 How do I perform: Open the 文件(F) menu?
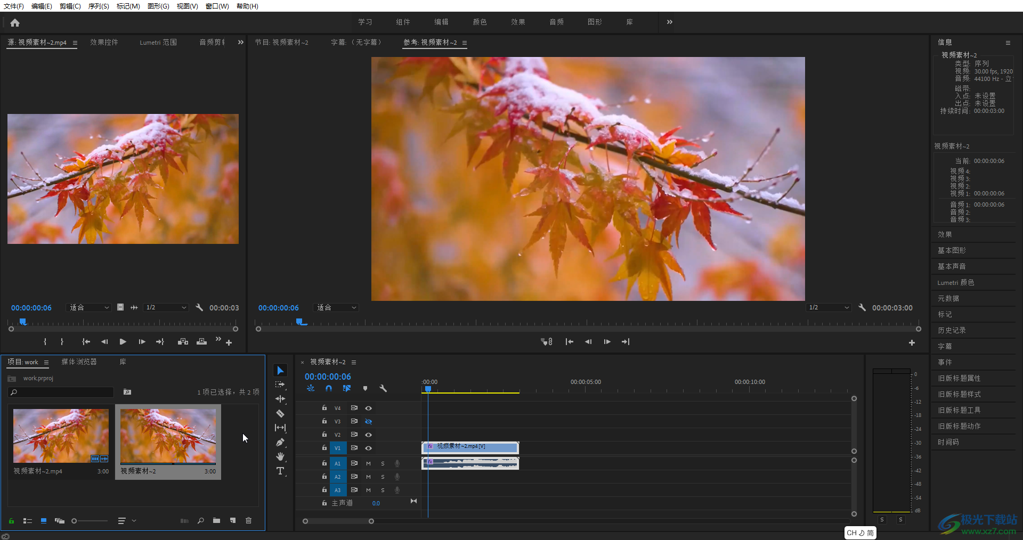pos(14,6)
